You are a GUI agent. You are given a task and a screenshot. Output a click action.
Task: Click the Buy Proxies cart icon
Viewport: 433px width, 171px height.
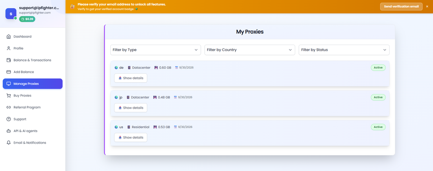click(9, 96)
